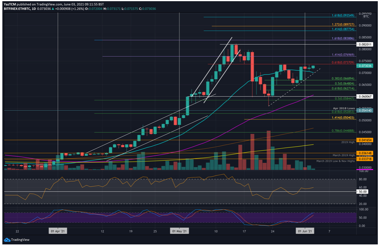Click the '01 Apr '21' date marker
This screenshot has width=379, height=246.
click(x=58, y=231)
